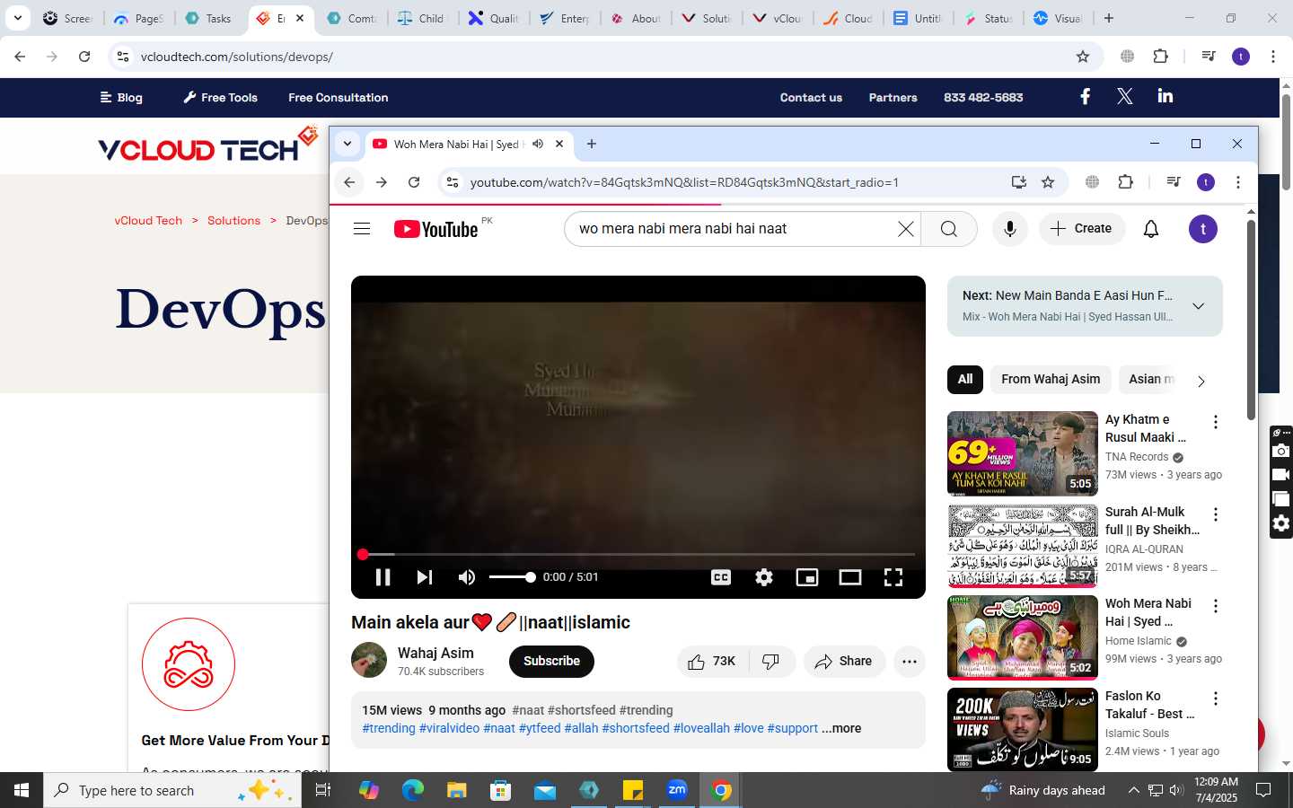This screenshot has width=1293, height=808.
Task: Open media controls in the YouTube window's toolbar
Action: (1174, 182)
